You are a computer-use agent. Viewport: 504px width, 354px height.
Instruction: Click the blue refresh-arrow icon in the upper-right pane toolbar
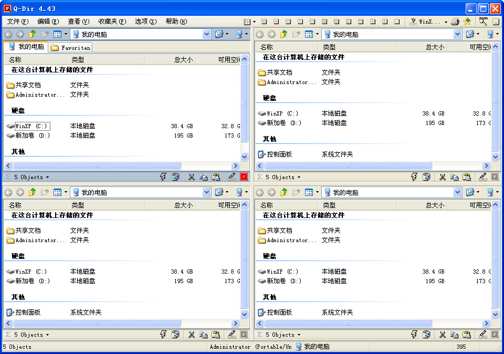(470, 34)
